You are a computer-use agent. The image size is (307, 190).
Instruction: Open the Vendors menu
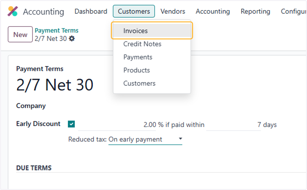pos(173,11)
